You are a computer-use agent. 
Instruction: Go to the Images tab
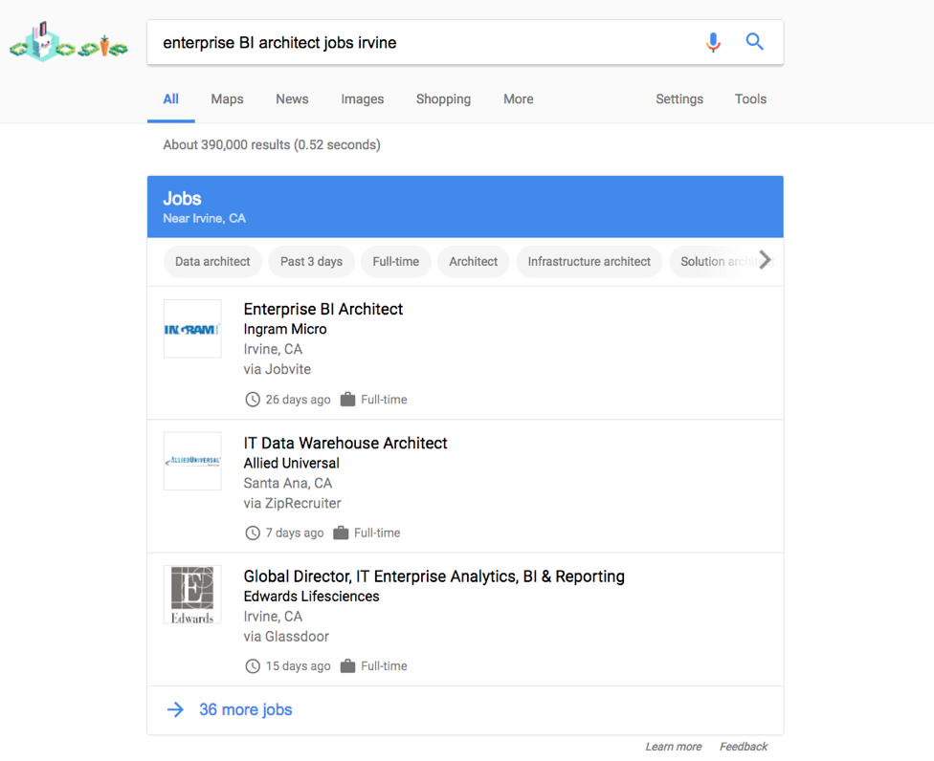tap(362, 99)
